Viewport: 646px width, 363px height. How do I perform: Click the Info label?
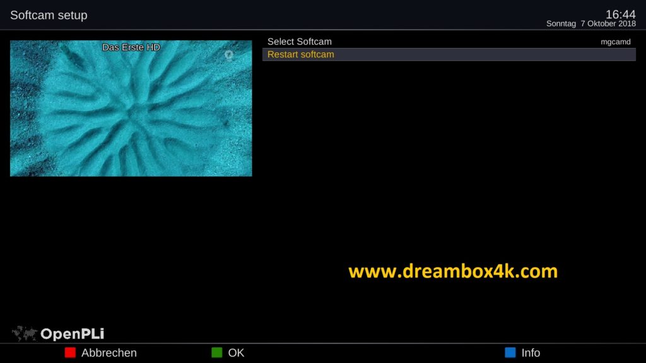tap(531, 353)
